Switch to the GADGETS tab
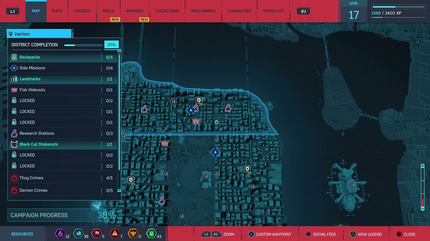The height and width of the screenshot is (241, 430). point(82,11)
